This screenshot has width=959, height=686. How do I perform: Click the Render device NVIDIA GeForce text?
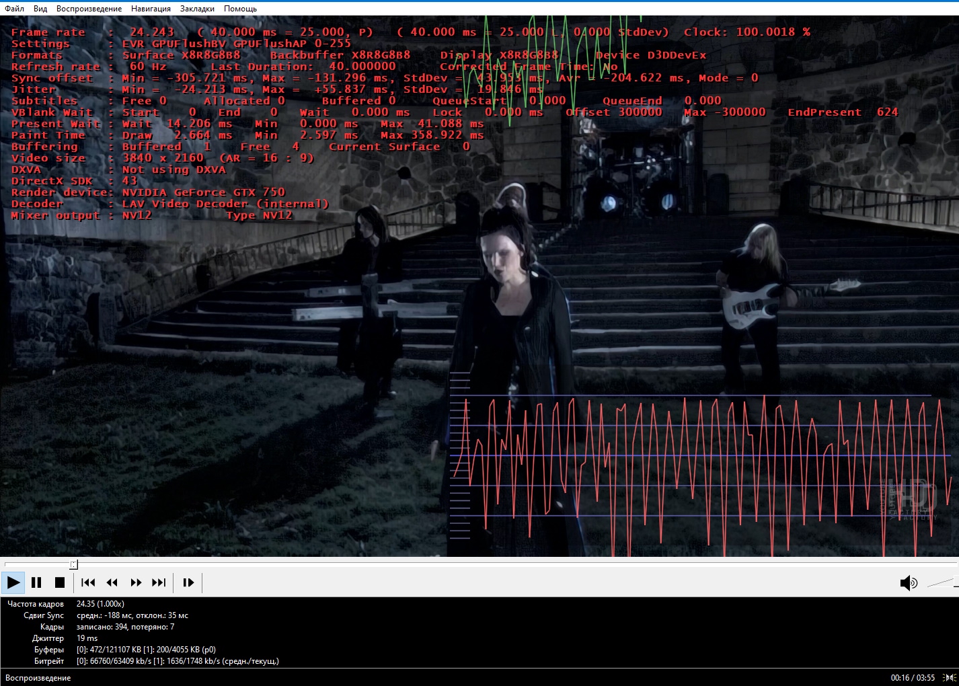pos(148,192)
